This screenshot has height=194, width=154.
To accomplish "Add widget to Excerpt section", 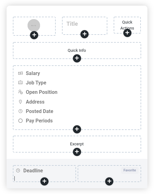I will pyautogui.click(x=77, y=152).
